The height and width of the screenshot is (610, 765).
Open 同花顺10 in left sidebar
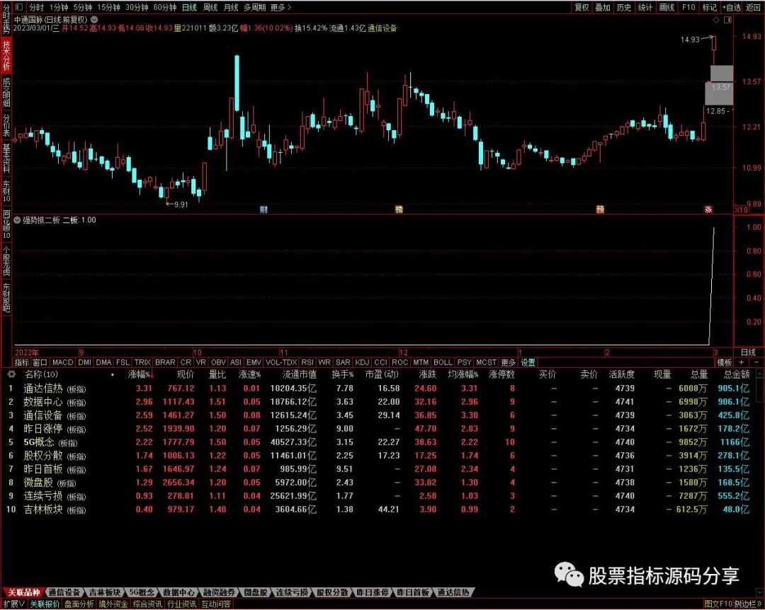coord(6,224)
